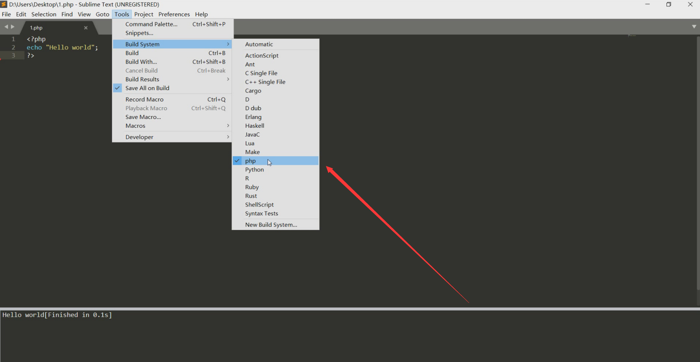Choose C Single File build system
Screen dimensions: 700x362
(276, 73)
